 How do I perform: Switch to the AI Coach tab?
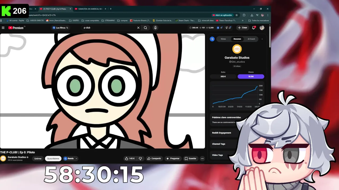point(251,39)
